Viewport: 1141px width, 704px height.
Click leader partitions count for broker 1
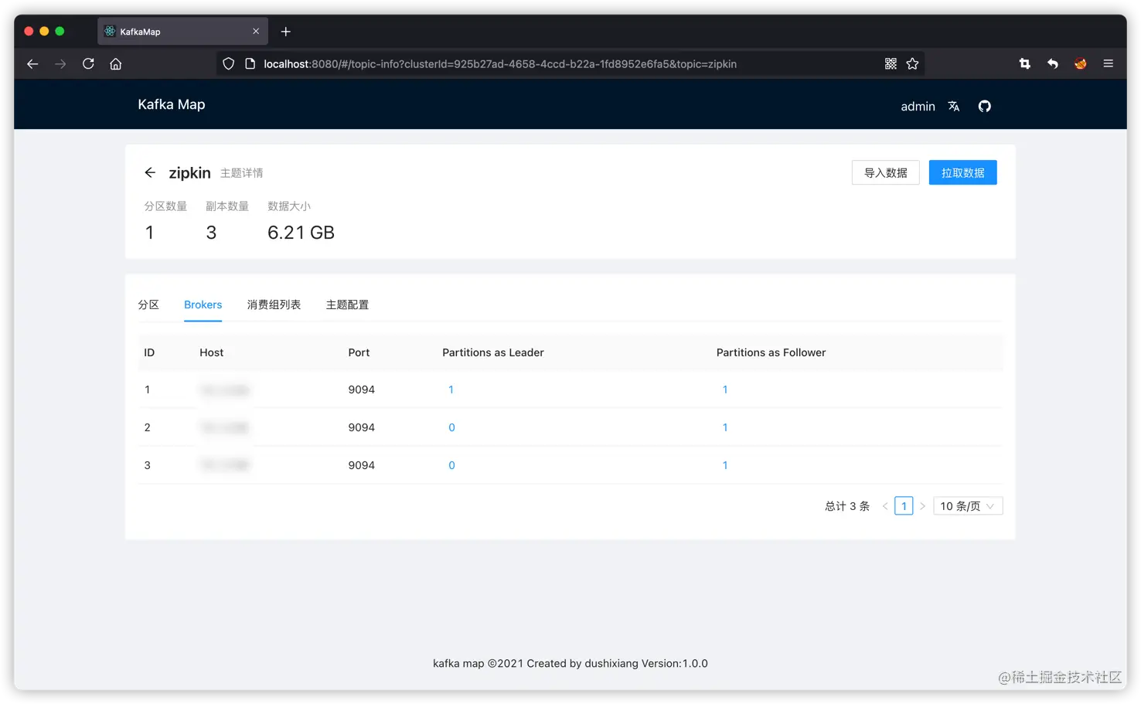click(x=451, y=389)
